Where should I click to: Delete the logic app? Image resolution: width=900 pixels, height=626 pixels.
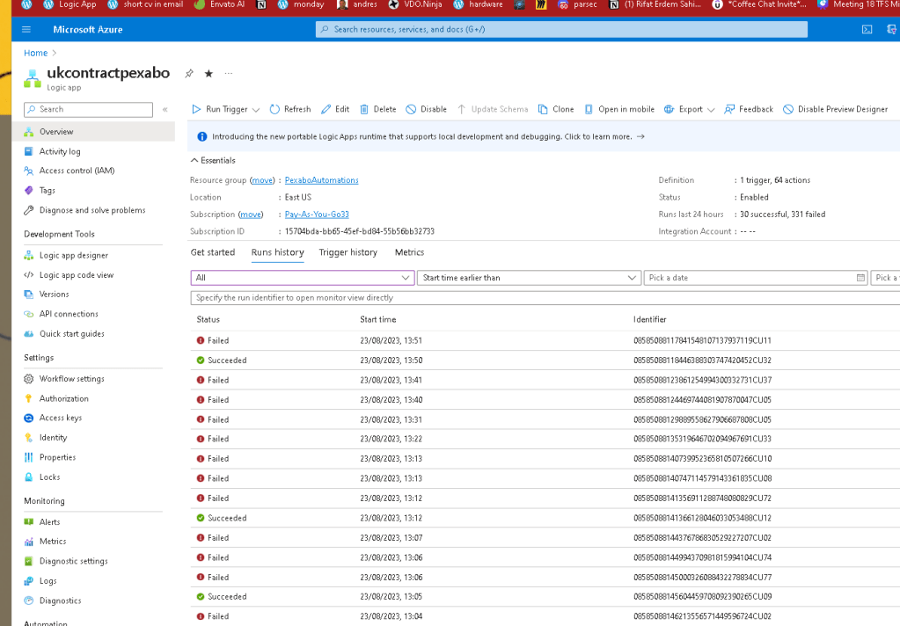point(377,109)
